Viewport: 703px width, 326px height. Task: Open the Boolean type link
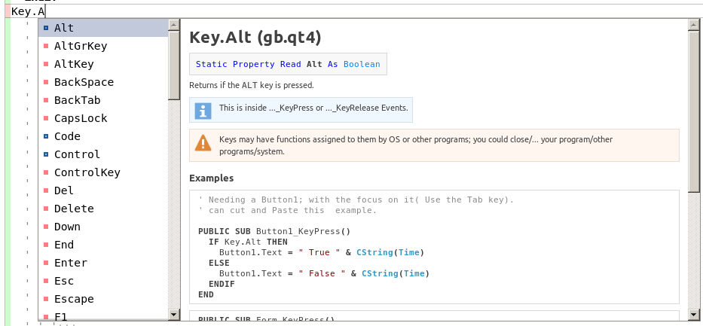click(362, 64)
